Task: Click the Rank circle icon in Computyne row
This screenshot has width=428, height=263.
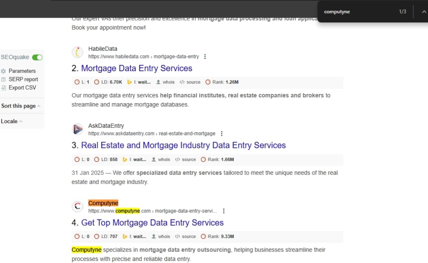Action: click(203, 237)
